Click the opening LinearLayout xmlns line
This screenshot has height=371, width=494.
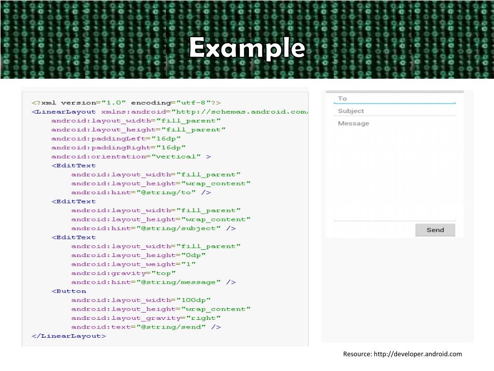[x=170, y=112]
